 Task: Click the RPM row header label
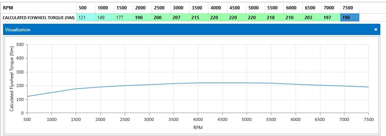pyautogui.click(x=8, y=8)
